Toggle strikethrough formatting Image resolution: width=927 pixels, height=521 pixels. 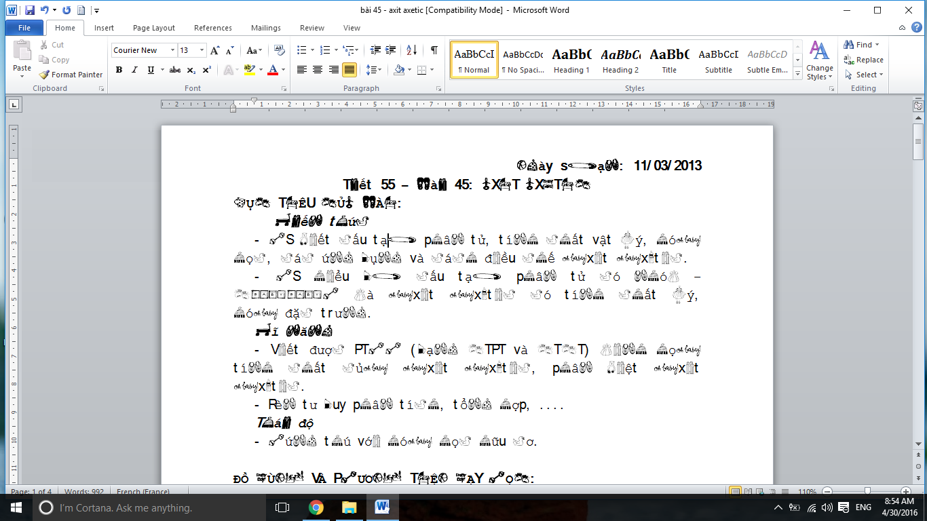tap(175, 70)
